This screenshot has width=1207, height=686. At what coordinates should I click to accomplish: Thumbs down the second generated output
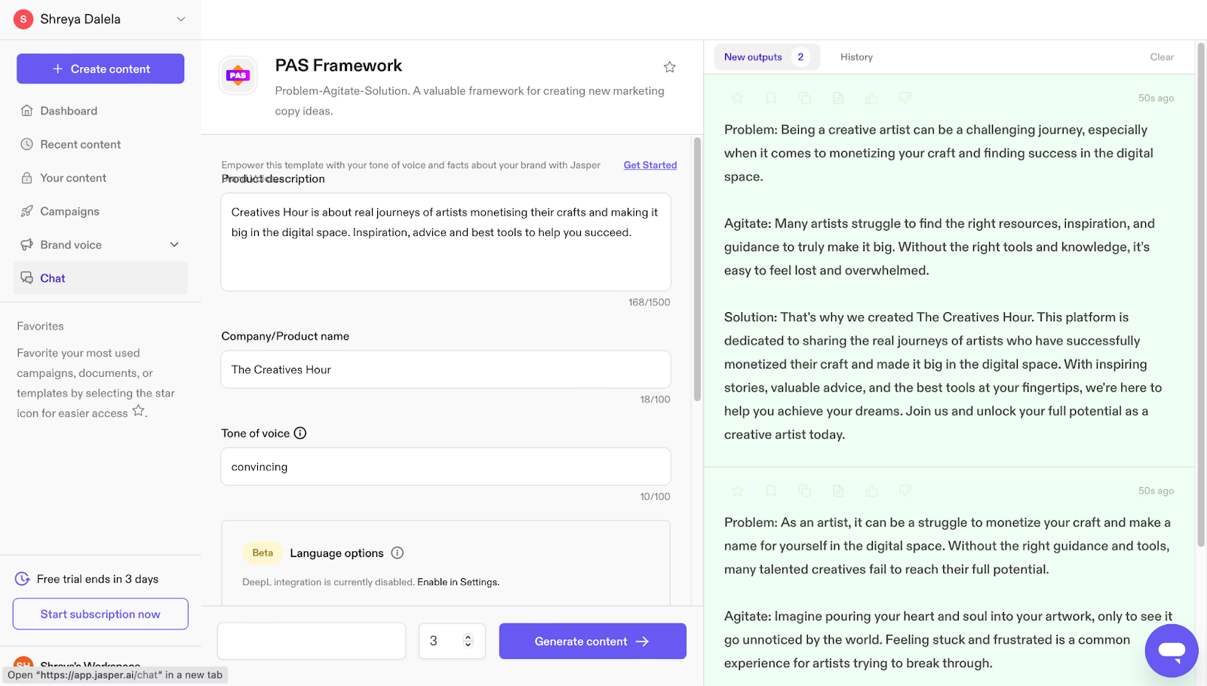pos(905,491)
